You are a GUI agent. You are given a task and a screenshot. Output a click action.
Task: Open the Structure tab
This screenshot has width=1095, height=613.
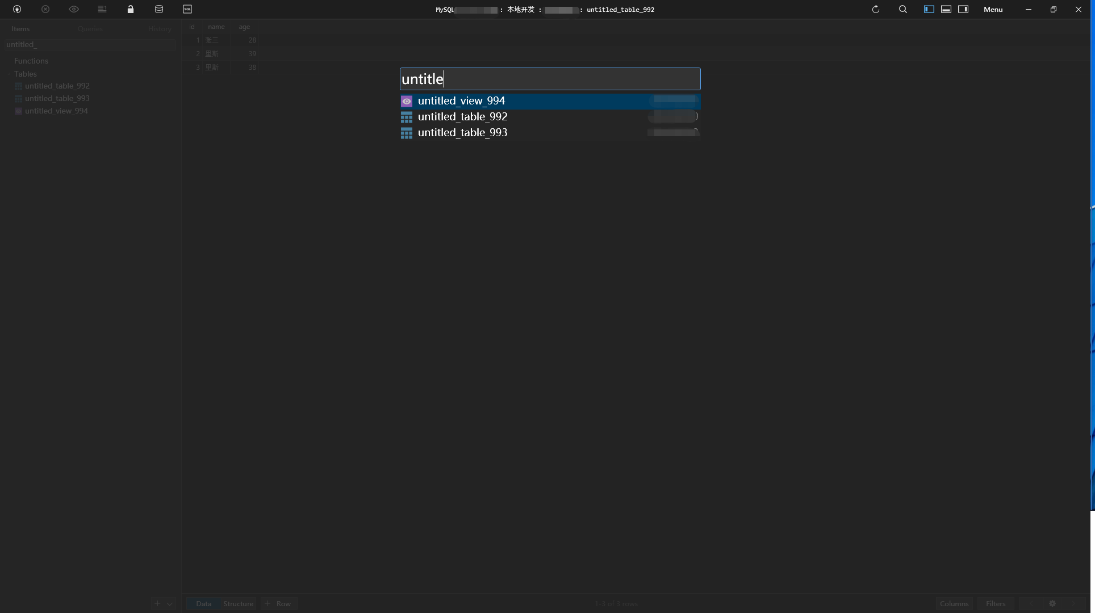[239, 603]
